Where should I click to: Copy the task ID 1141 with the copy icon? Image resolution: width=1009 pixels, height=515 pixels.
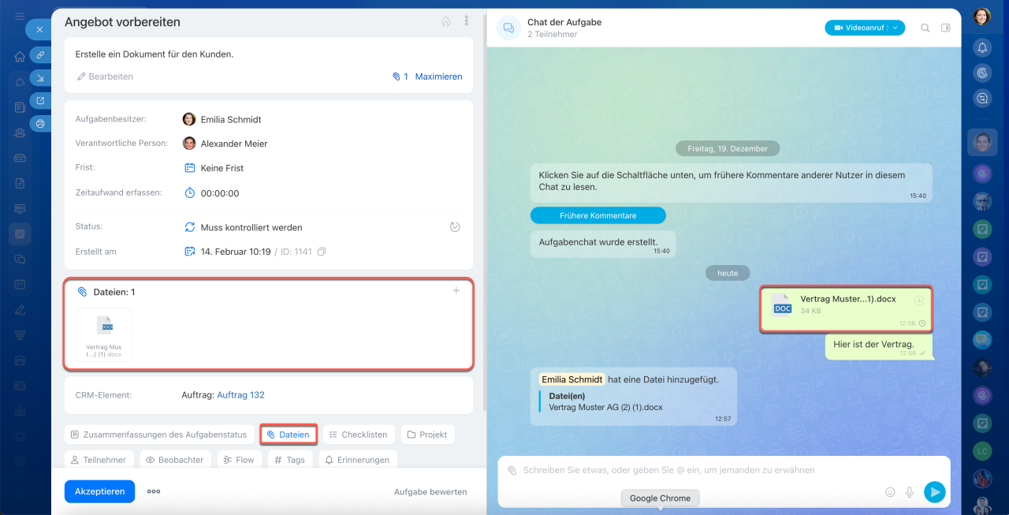[x=321, y=252]
